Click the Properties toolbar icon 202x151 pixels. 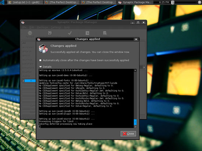(87, 33)
